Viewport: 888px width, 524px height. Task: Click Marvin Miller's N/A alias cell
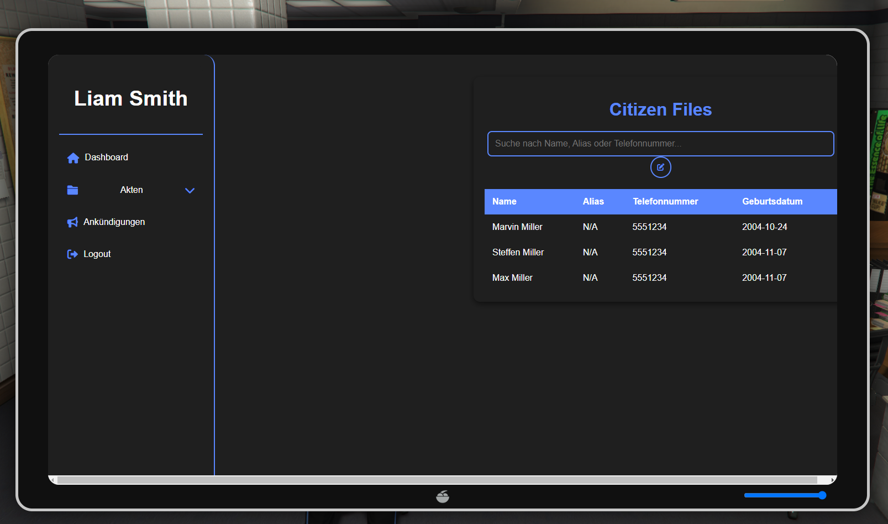[590, 227]
